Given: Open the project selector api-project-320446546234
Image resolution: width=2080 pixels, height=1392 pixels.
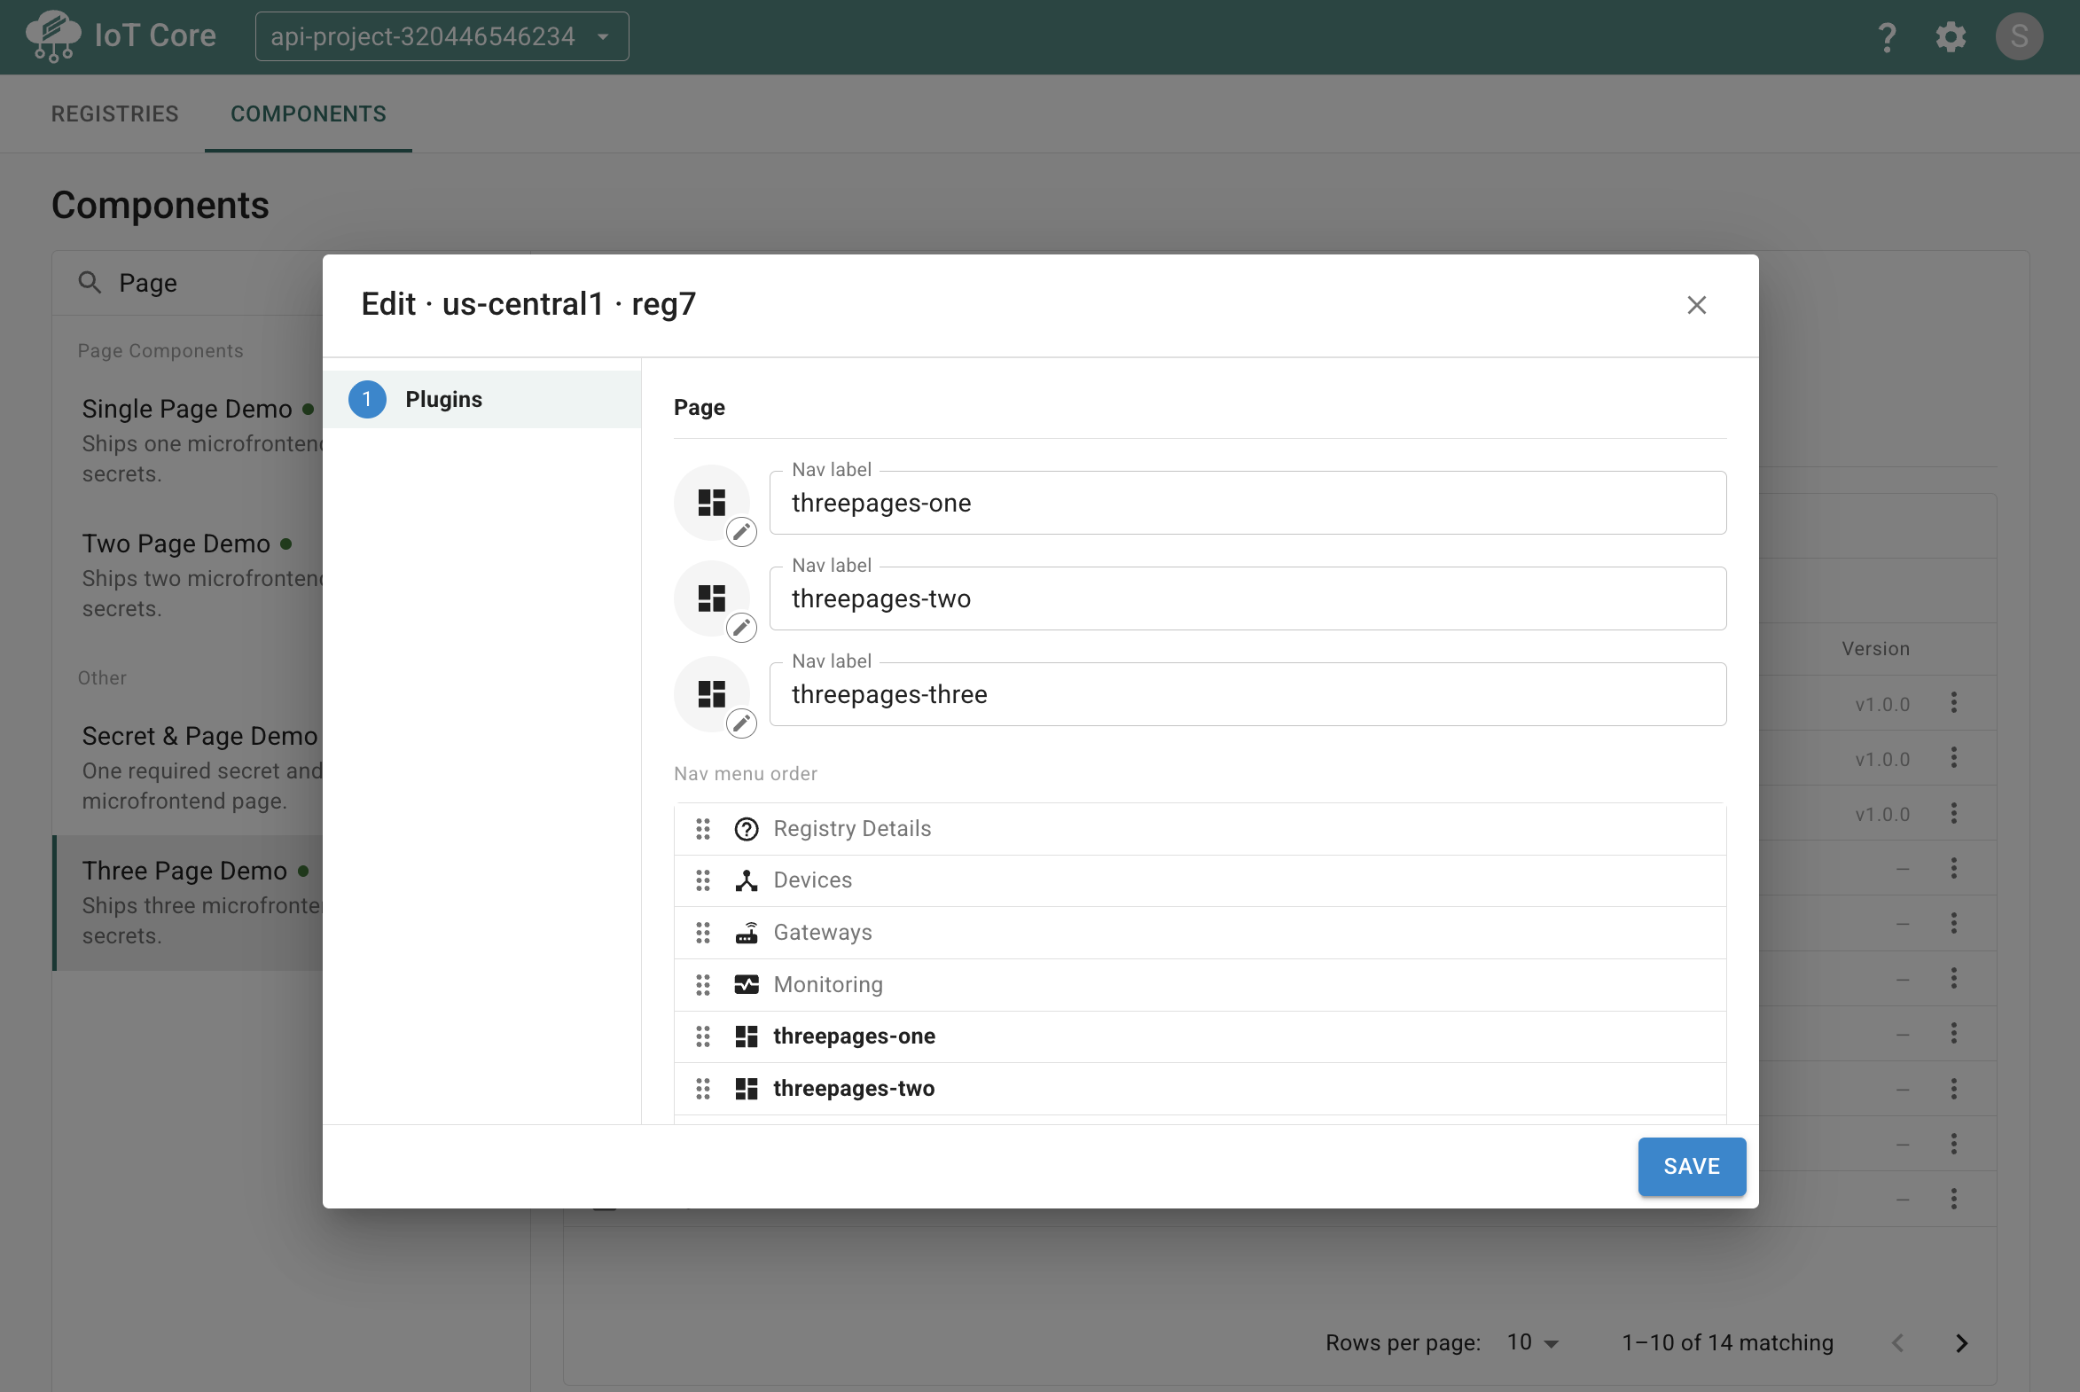Looking at the screenshot, I should coord(442,36).
